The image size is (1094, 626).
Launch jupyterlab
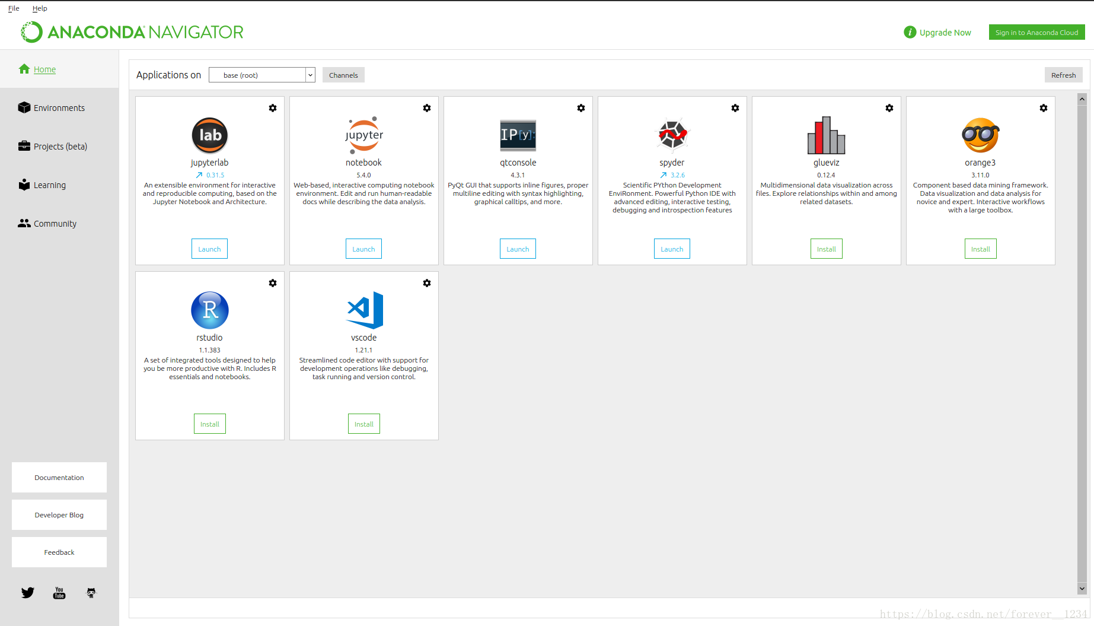[x=209, y=249]
